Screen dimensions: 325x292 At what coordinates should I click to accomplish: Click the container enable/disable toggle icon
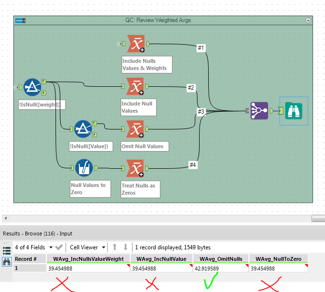tap(20, 21)
